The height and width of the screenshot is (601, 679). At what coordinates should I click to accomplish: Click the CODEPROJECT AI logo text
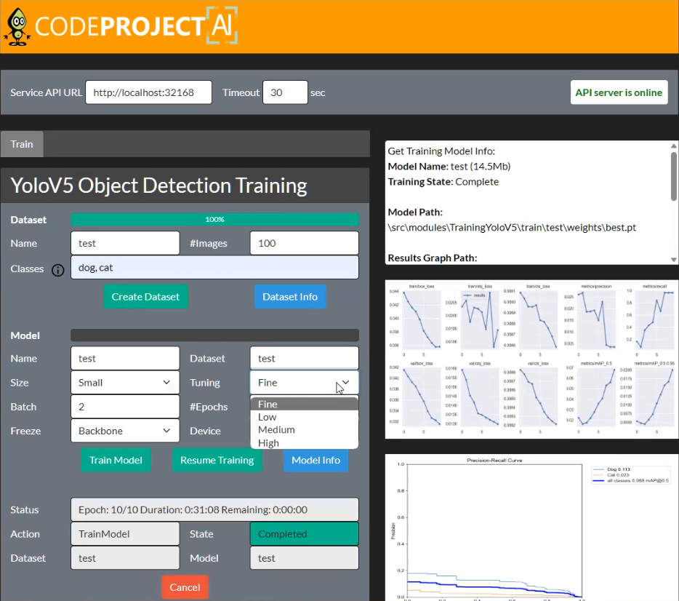pos(136,25)
